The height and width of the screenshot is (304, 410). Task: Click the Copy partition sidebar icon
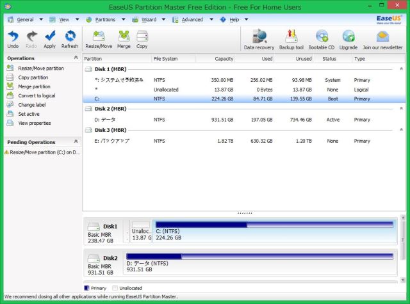[x=10, y=77]
